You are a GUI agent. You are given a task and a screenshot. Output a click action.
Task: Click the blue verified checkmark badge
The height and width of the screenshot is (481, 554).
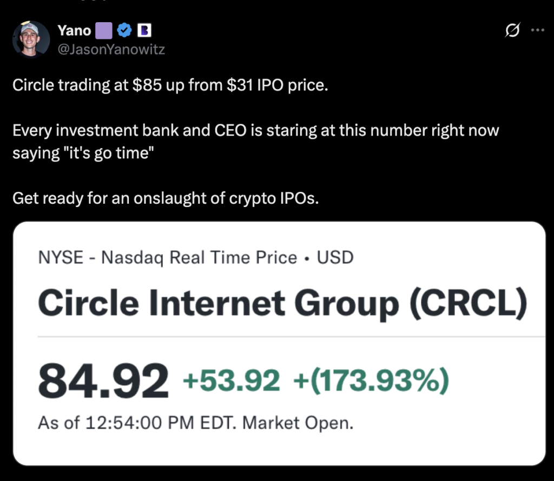tap(124, 30)
